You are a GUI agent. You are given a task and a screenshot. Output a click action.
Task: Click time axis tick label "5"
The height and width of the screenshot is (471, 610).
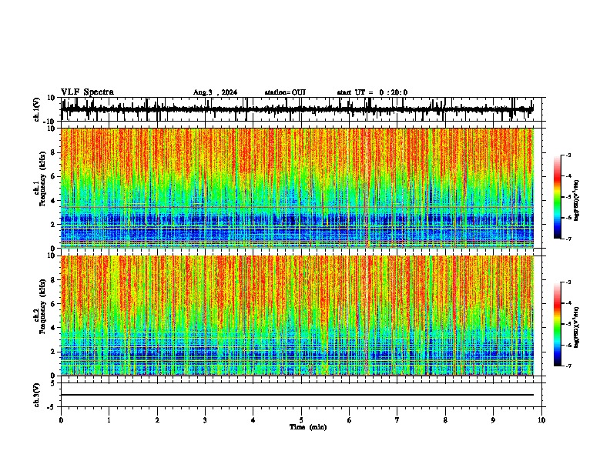click(x=301, y=420)
